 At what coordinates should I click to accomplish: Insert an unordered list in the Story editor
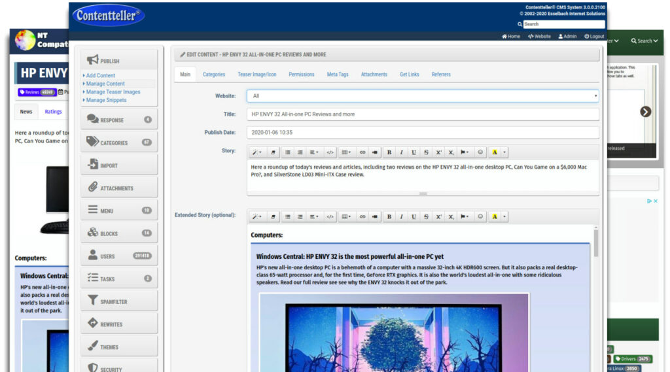(288, 152)
